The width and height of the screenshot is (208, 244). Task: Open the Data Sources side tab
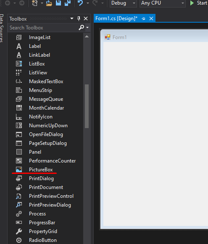(x=2, y=28)
